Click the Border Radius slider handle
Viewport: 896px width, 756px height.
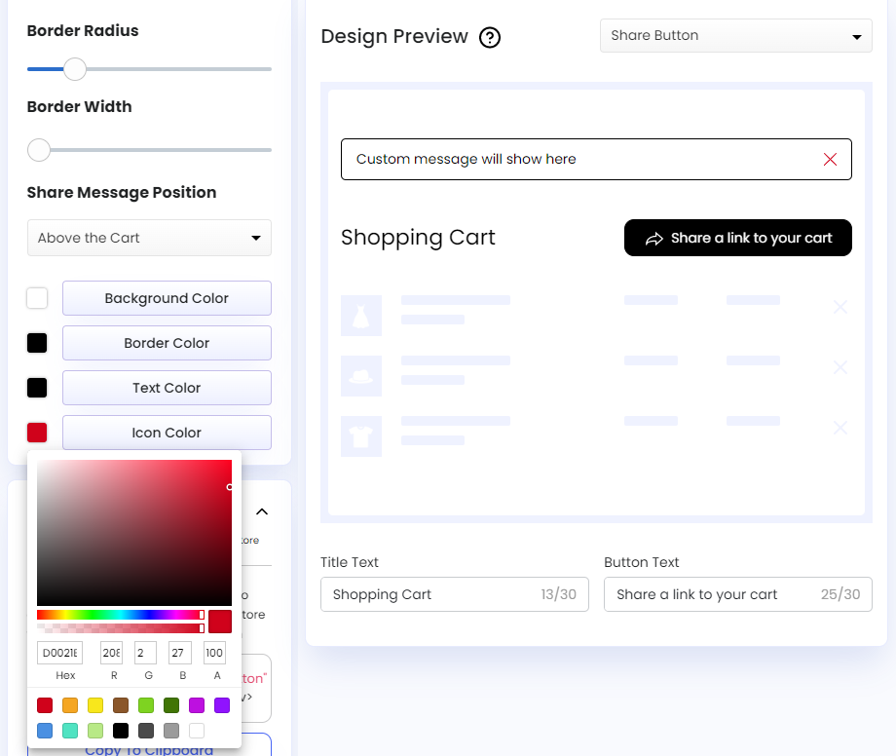pyautogui.click(x=75, y=69)
